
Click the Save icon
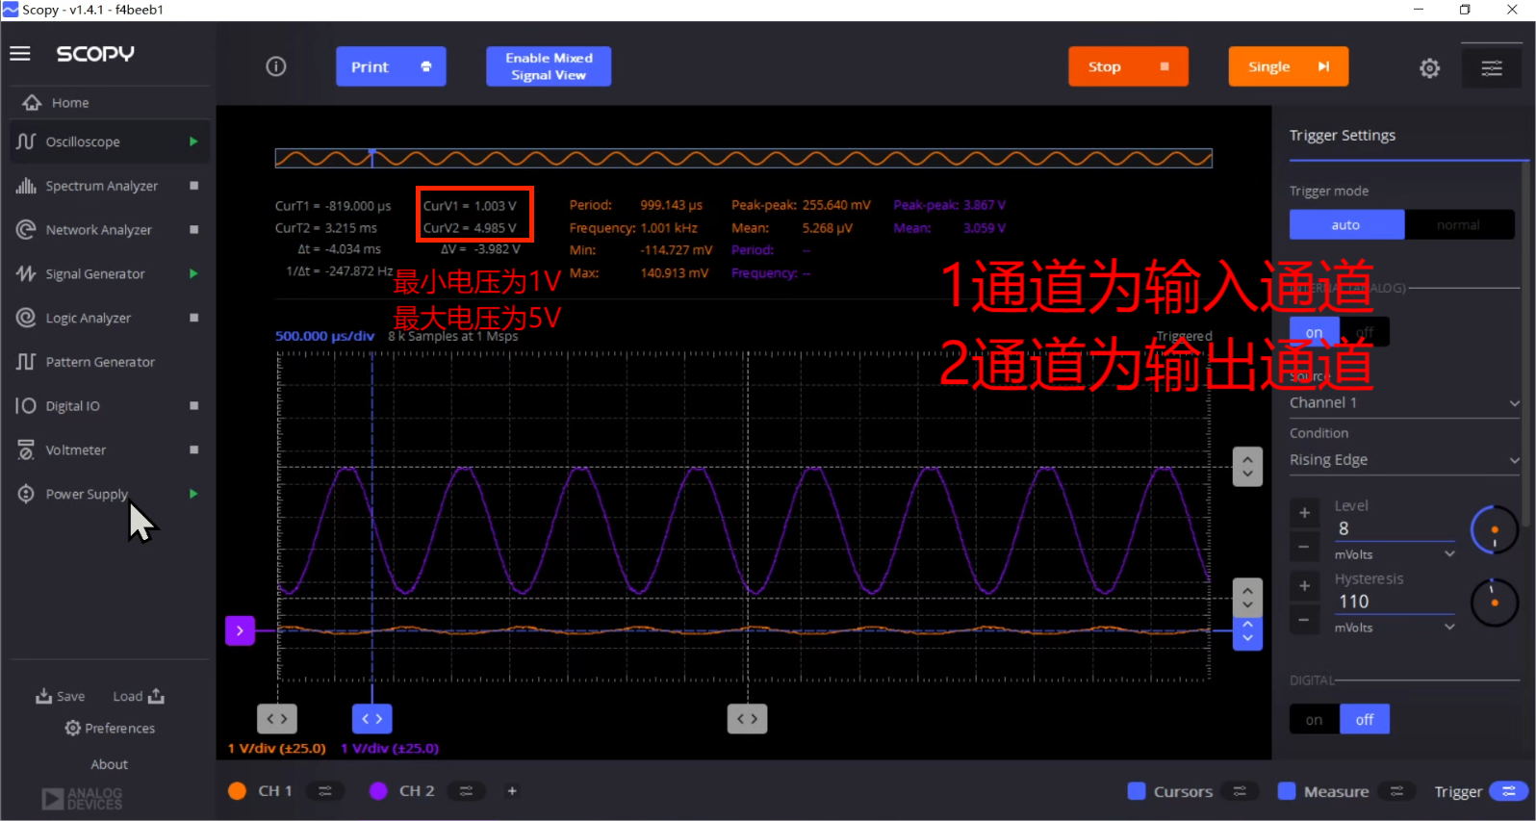[44, 696]
